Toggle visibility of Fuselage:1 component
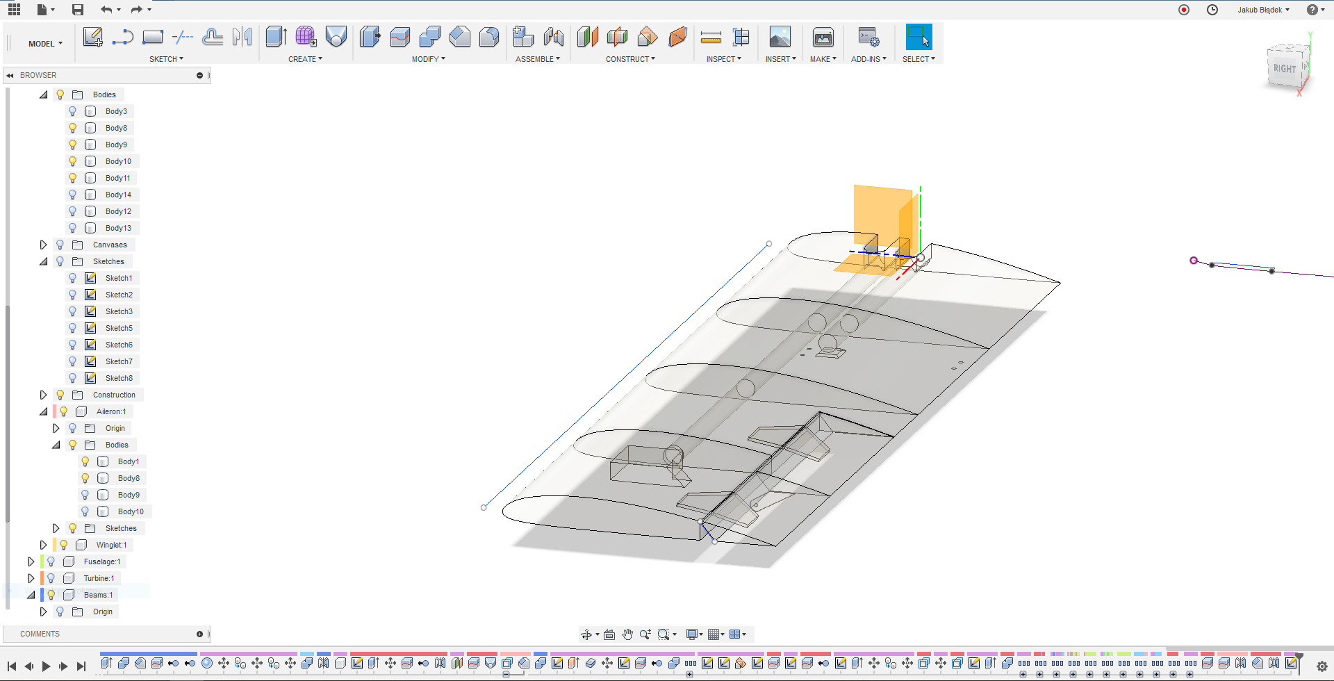1334x681 pixels. [51, 561]
